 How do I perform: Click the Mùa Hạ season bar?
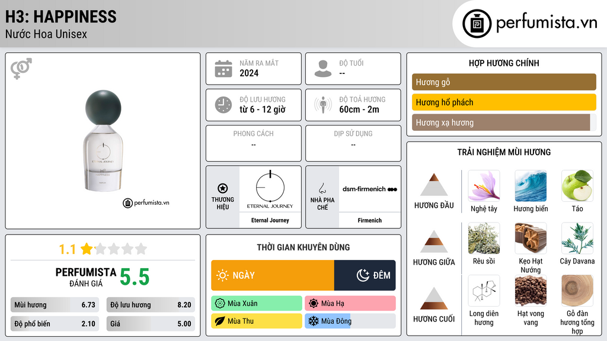point(350,304)
